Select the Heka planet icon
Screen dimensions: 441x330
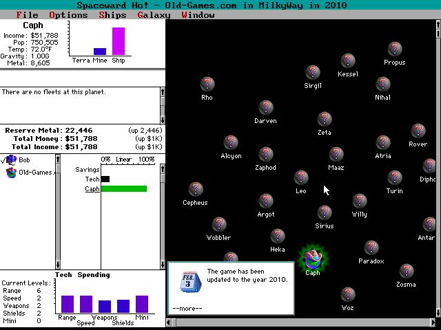pos(278,236)
